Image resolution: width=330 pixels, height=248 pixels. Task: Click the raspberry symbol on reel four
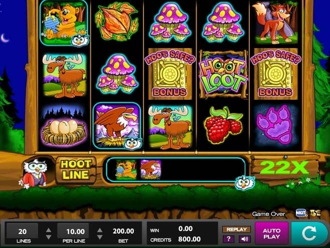[x=223, y=125]
